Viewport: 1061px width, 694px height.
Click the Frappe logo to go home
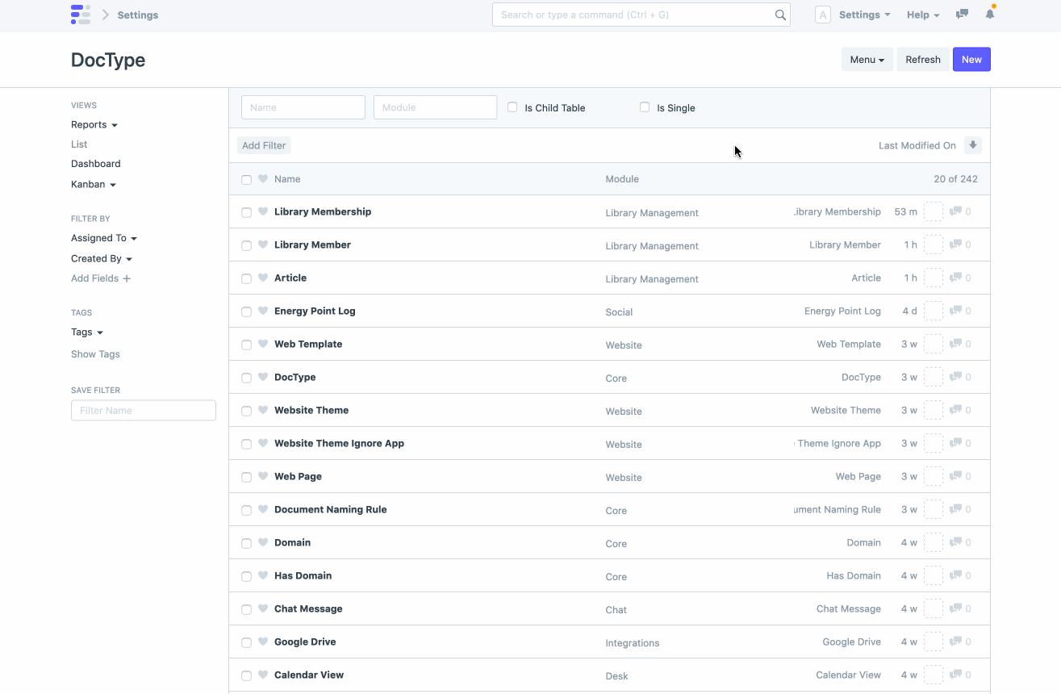pyautogui.click(x=81, y=14)
